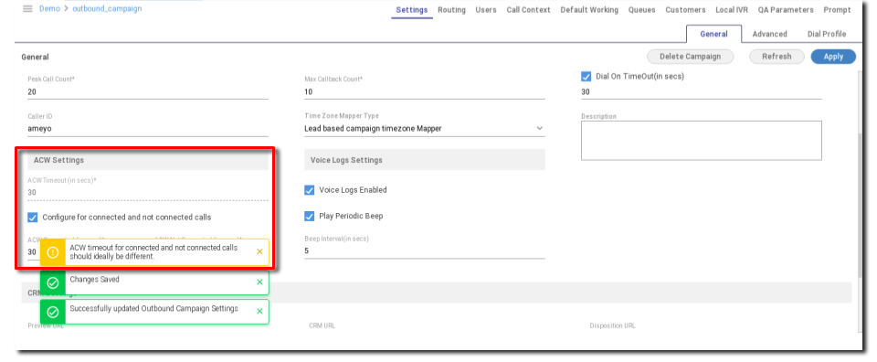Apply the campaign settings
Viewport: 877px width, 362px height.
(x=833, y=57)
